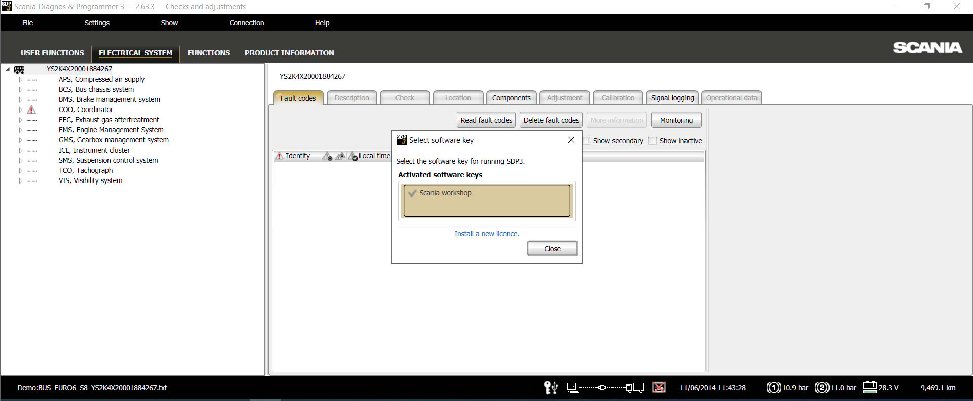Expand the APS, Compressed air supply node
The width and height of the screenshot is (973, 401).
tap(20, 80)
